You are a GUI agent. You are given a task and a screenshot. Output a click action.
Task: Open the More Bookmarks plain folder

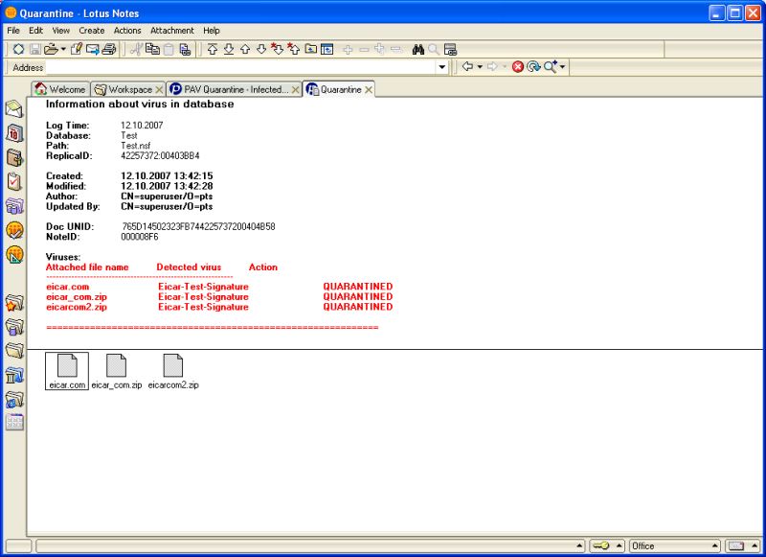(x=14, y=351)
